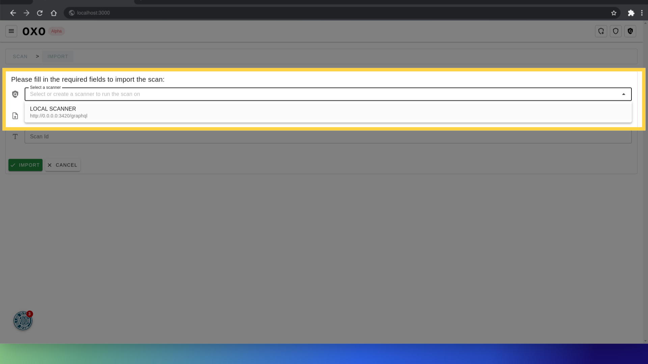
Task: Select LOCAL SCANNER from dropdown
Action: 328,112
